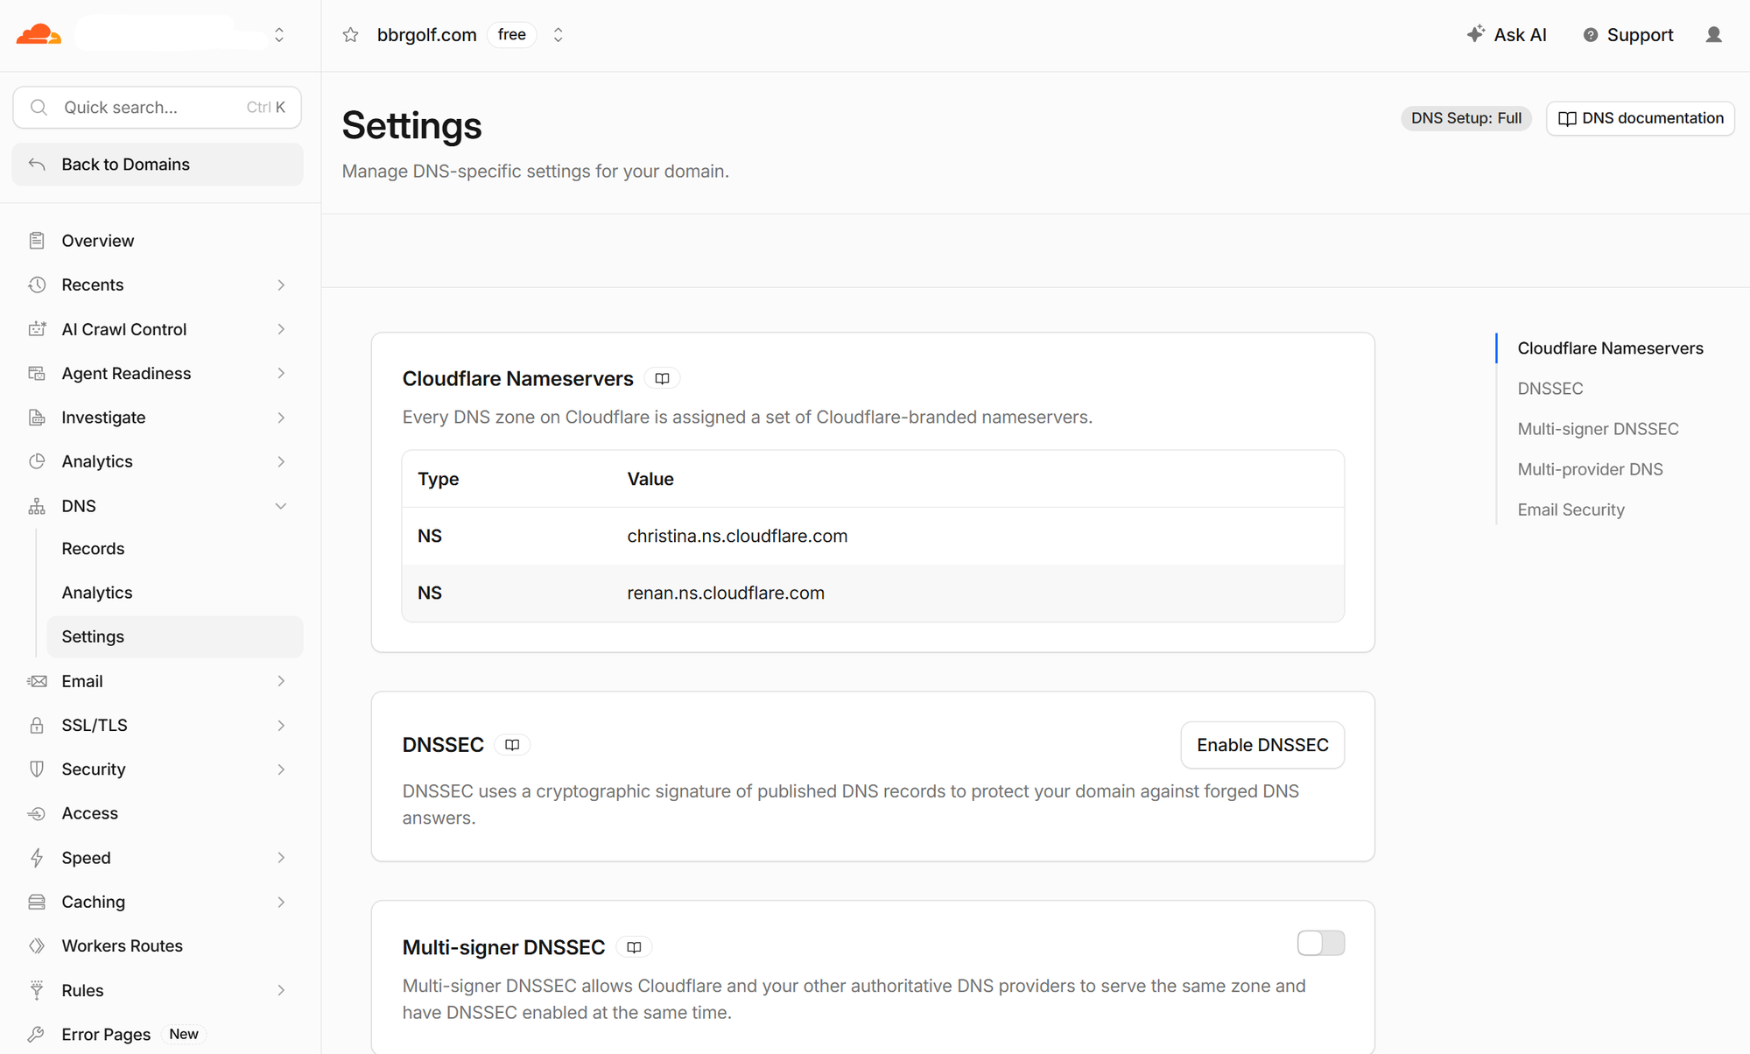Click the Quick search magnifier icon
Screen dimensions: 1750x1054
pos(39,108)
